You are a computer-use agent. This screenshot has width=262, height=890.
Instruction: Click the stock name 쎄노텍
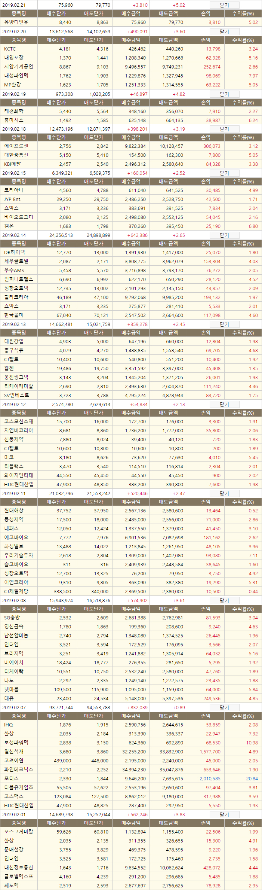[11, 886]
